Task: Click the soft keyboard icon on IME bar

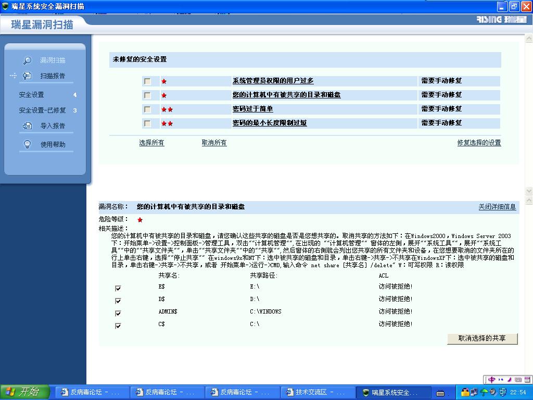Action: pos(518,380)
